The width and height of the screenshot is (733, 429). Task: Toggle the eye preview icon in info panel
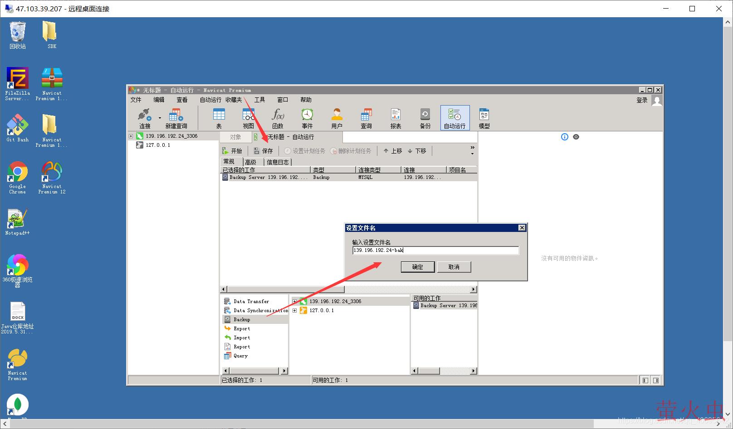[576, 137]
